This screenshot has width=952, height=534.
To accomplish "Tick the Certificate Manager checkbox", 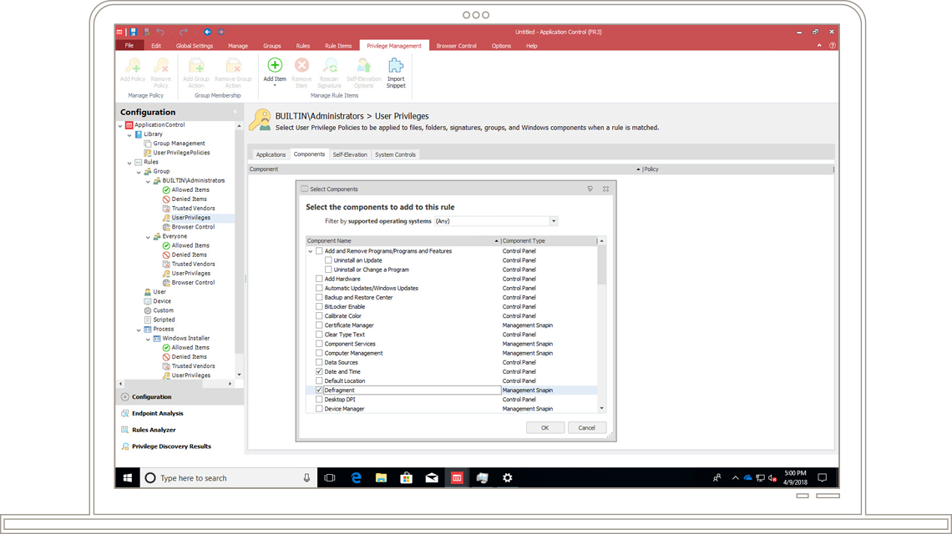I will tap(319, 325).
